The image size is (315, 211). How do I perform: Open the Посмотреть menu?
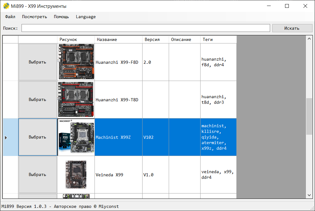tap(34, 17)
